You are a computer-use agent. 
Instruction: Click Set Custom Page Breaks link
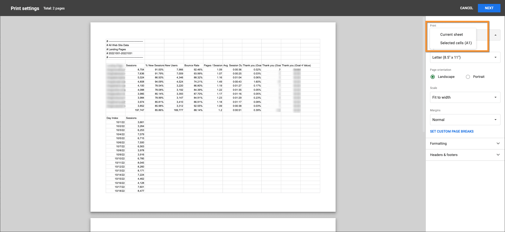click(452, 132)
